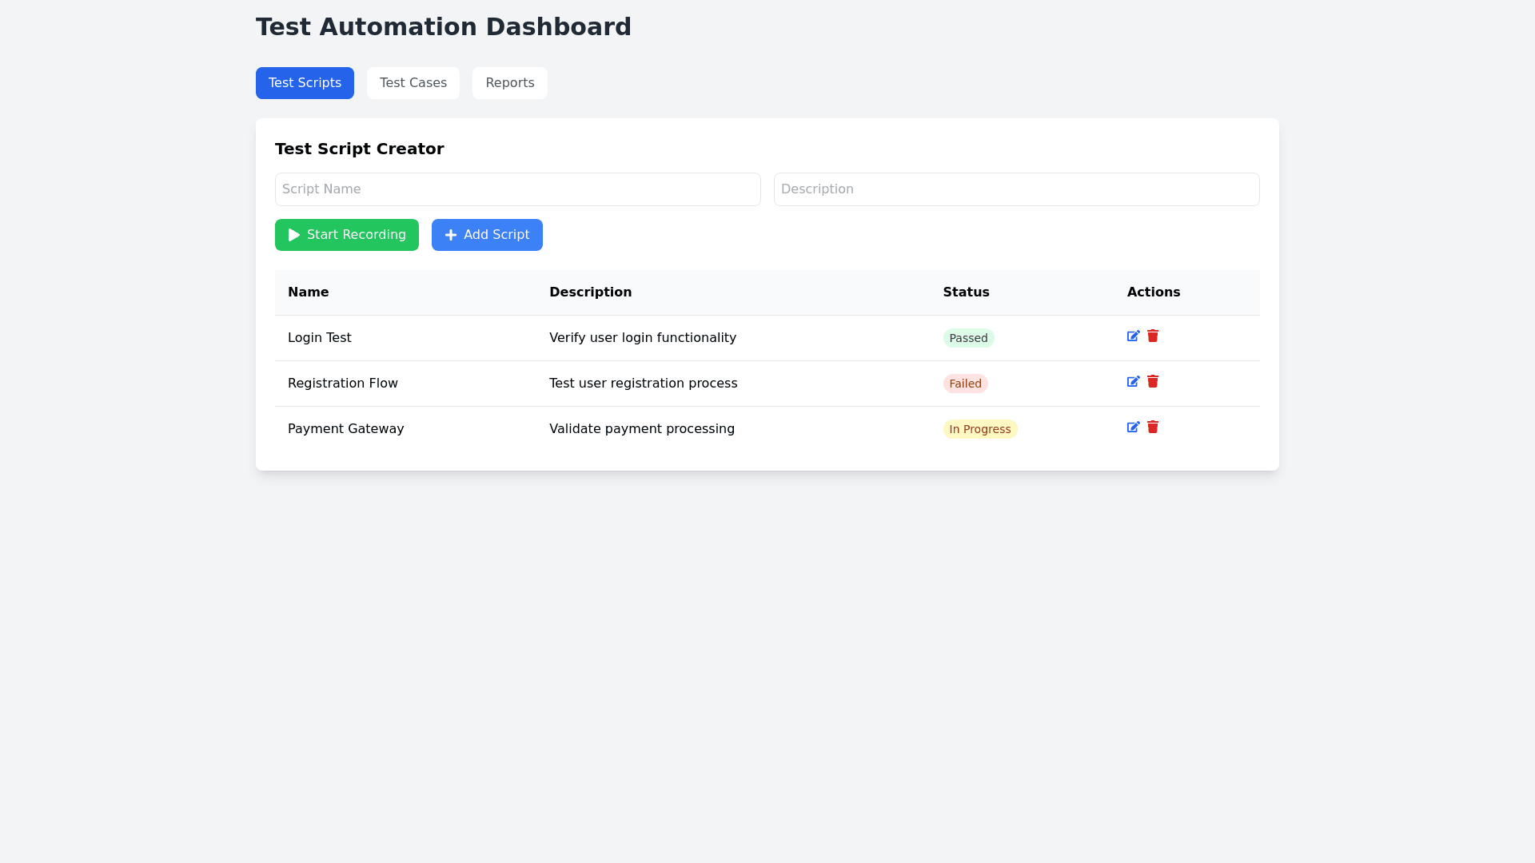
Task: Switch to the Test Cases tab
Action: tap(413, 83)
